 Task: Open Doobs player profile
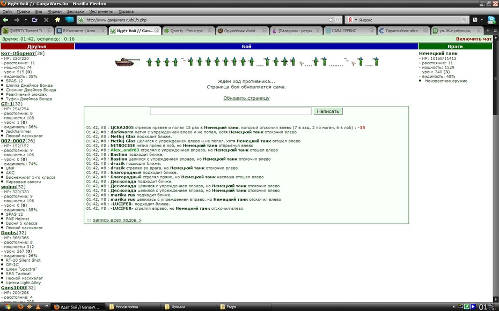click(9, 233)
